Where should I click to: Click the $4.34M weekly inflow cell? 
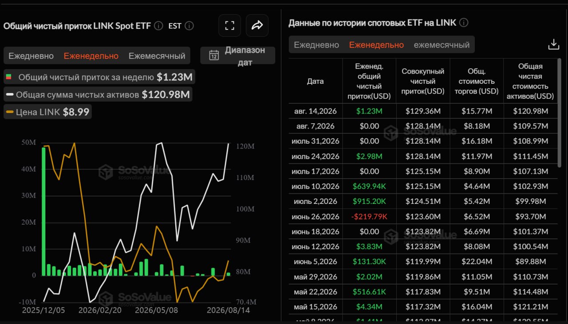click(x=369, y=307)
